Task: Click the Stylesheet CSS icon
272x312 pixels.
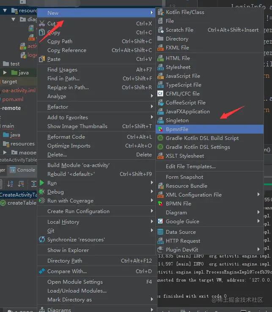Action: pos(160,67)
